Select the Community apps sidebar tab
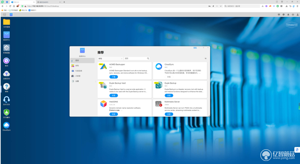The image size is (300, 164). pyautogui.click(x=82, y=71)
